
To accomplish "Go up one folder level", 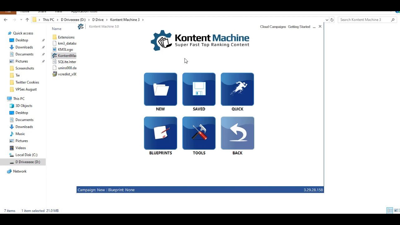I will tap(27, 20).
